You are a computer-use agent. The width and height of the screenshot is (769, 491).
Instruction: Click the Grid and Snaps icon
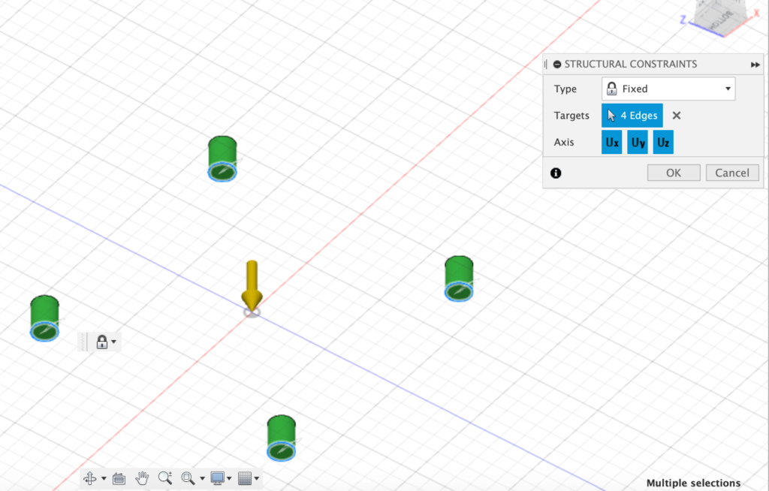(x=244, y=478)
